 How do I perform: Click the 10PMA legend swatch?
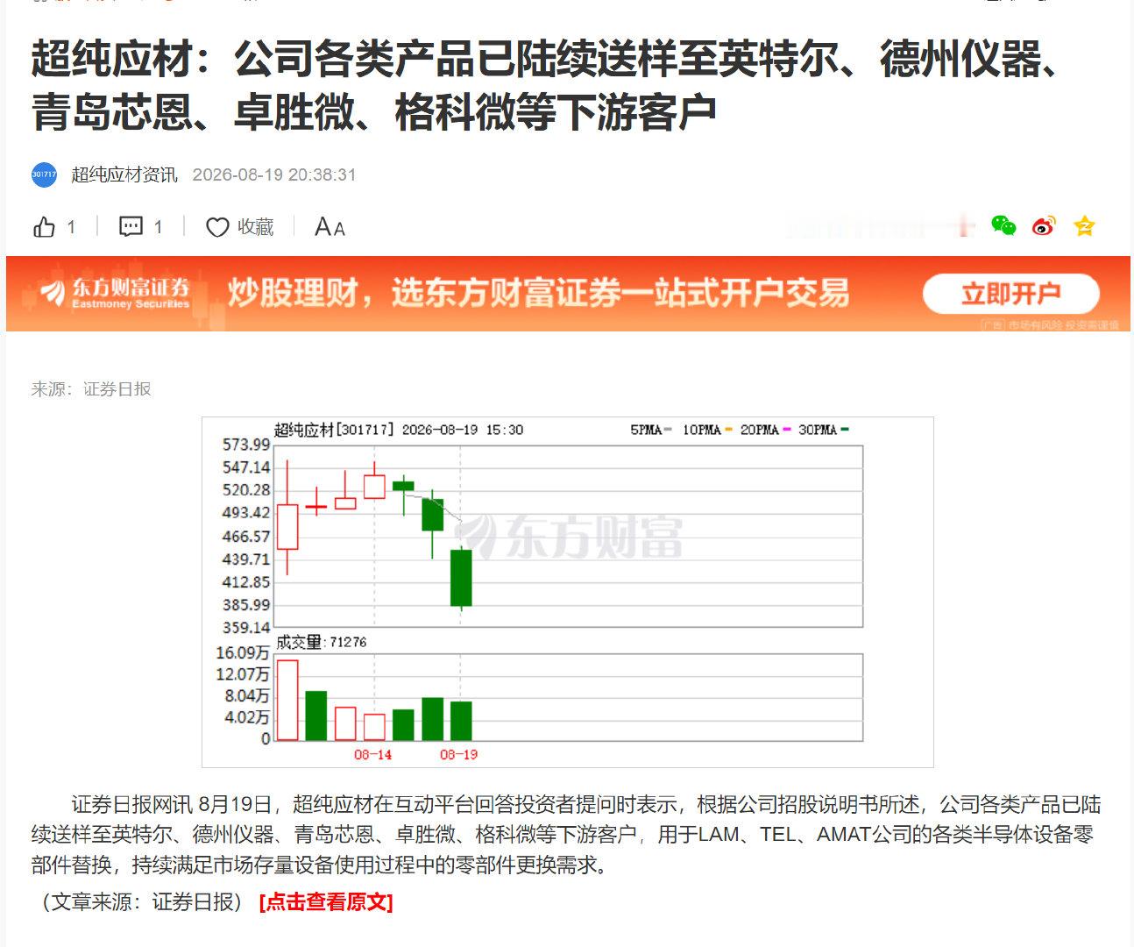pyautogui.click(x=727, y=430)
